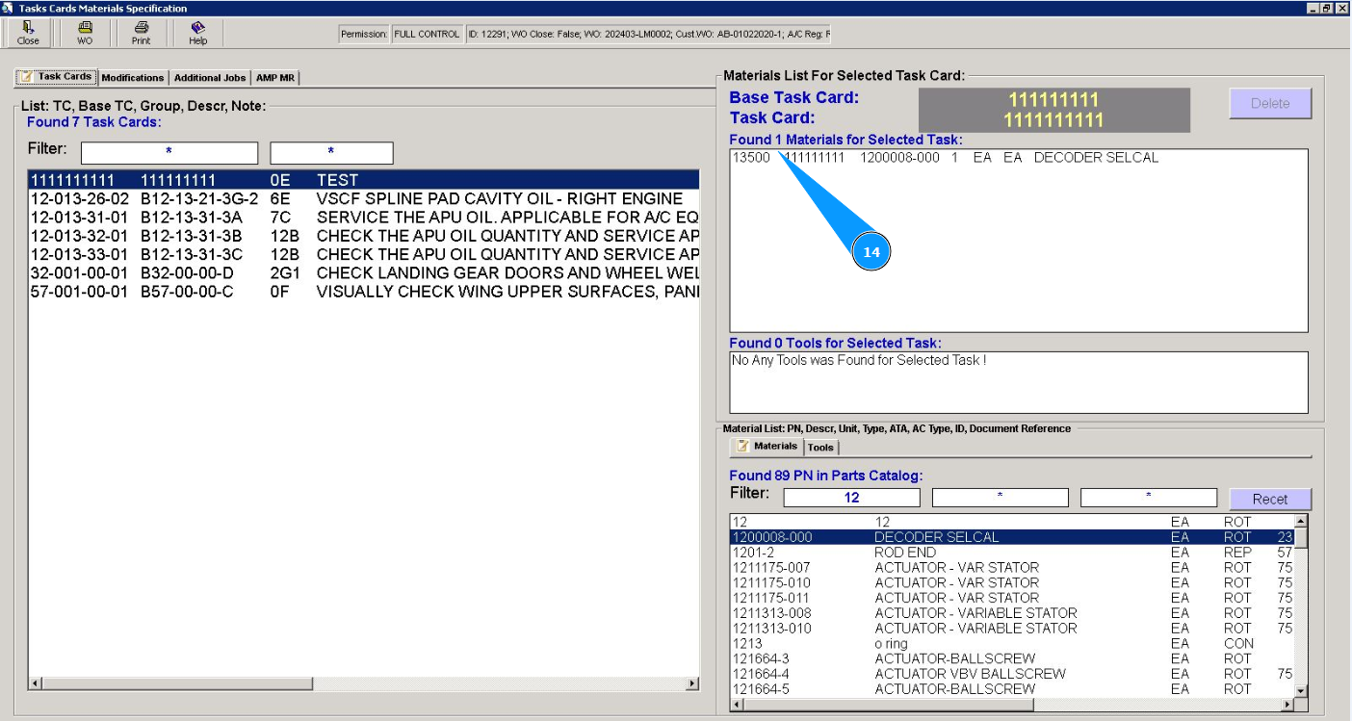The width and height of the screenshot is (1352, 721).
Task: Select task card 32-001-00-01 landing gear row
Action: coord(363,273)
